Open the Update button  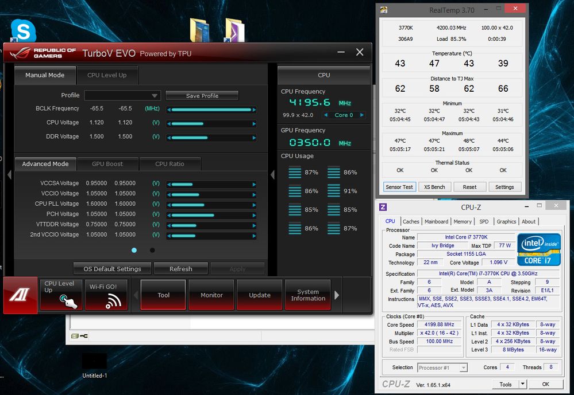point(260,295)
